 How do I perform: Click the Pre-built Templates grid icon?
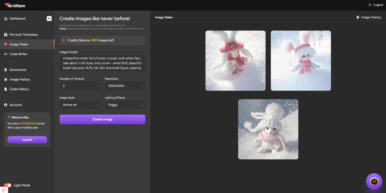point(6,35)
